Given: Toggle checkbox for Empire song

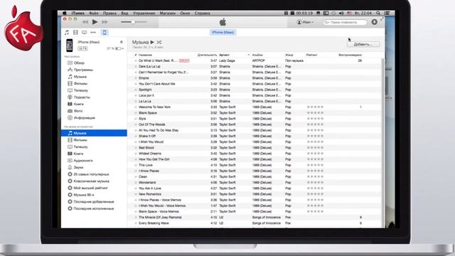Looking at the screenshot, I should [136, 78].
